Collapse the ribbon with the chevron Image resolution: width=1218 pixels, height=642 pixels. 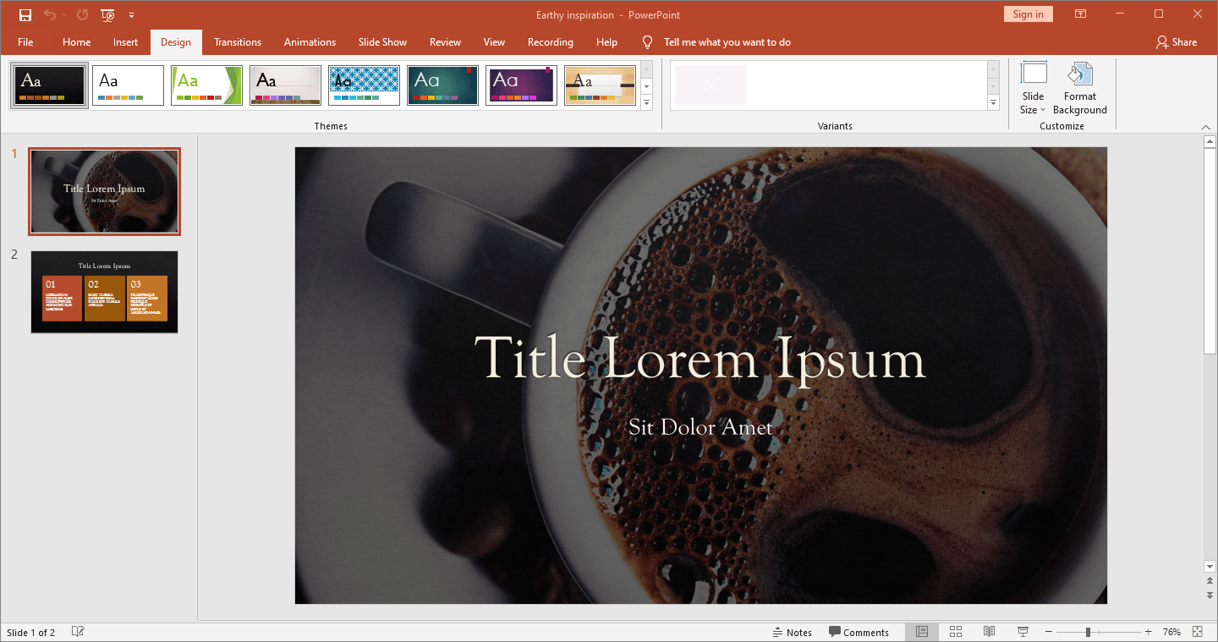1205,127
